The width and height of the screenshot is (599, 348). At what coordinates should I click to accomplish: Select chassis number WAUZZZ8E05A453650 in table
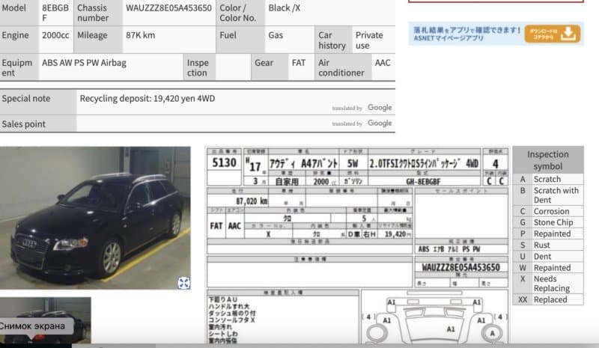pyautogui.click(x=169, y=8)
